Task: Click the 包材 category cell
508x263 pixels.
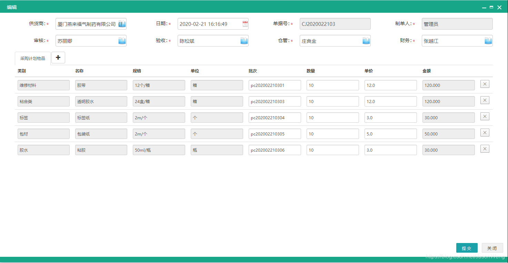Action: [43, 134]
